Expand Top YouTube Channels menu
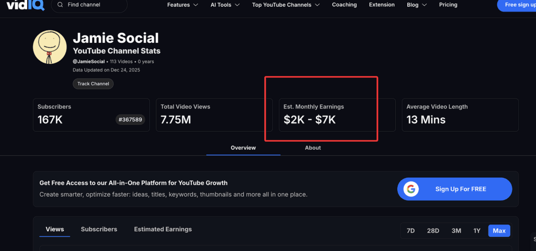Image resolution: width=536 pixels, height=251 pixels. point(285,5)
